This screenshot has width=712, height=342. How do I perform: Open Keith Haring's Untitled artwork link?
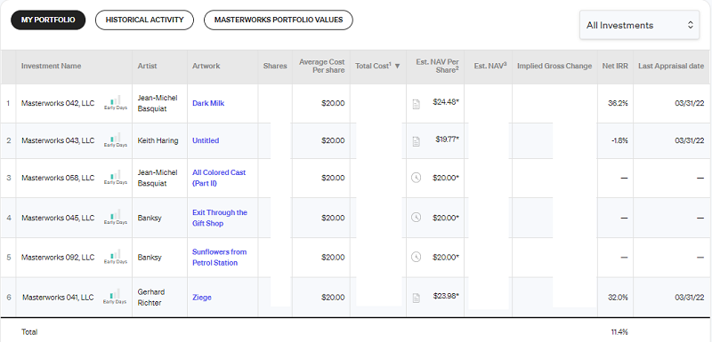pos(206,140)
